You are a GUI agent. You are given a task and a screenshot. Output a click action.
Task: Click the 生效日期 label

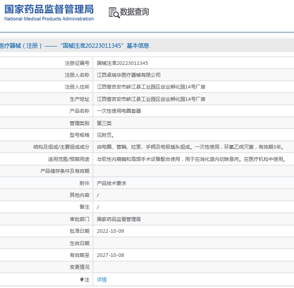[80, 243]
